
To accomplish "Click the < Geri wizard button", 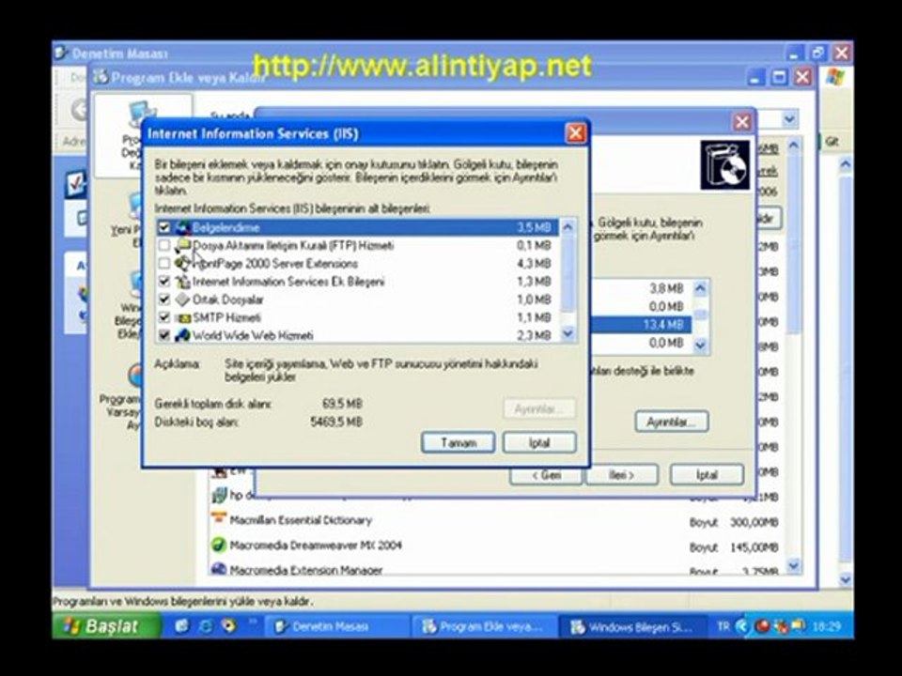I will click(545, 475).
